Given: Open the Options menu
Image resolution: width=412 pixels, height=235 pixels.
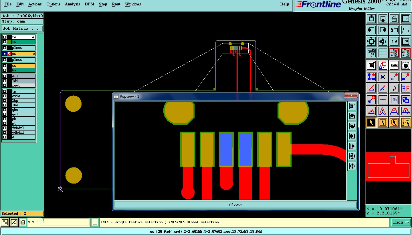Looking at the screenshot, I should pyautogui.click(x=53, y=4).
